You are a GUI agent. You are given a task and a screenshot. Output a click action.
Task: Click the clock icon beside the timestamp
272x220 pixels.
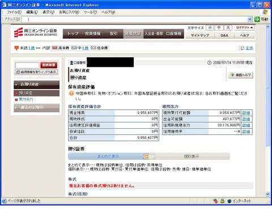pos(209,63)
